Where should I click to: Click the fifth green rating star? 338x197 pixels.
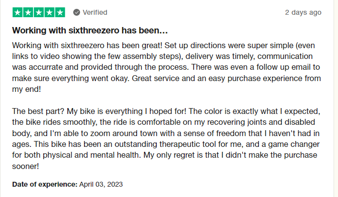coord(59,12)
